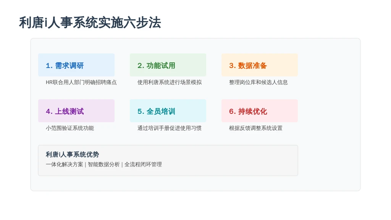Viewport: 391px width, 220px height.
Task: Click the 智能数据分析 advantage text
Action: (x=104, y=164)
